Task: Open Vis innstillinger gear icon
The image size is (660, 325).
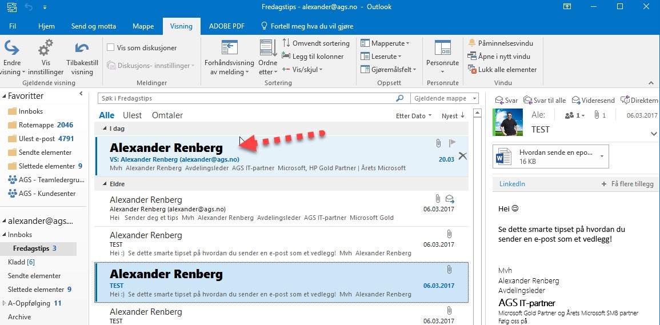Action: pyautogui.click(x=46, y=47)
